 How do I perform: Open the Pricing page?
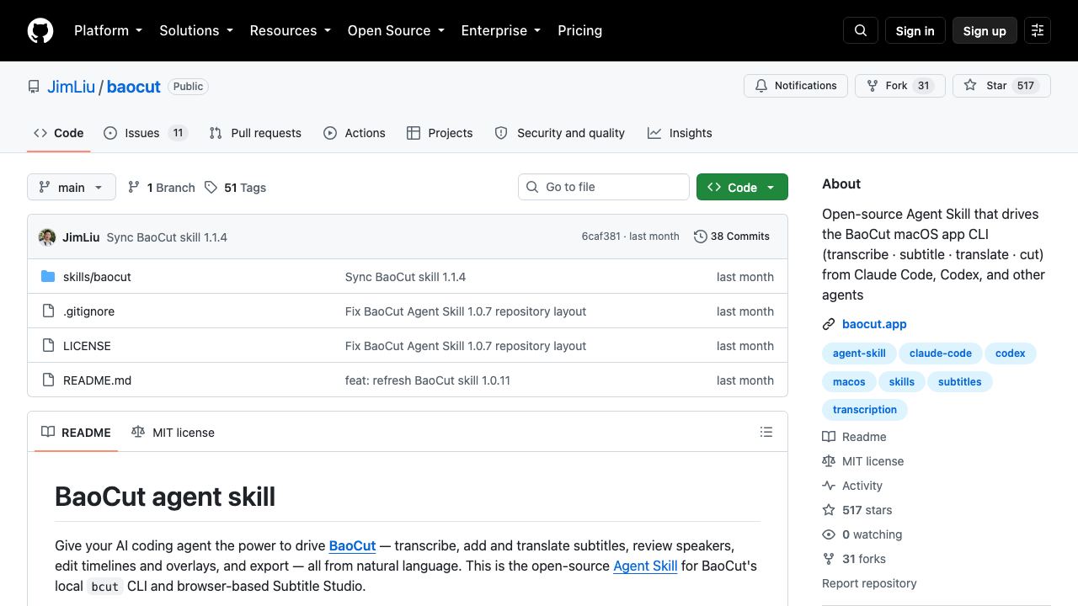579,30
